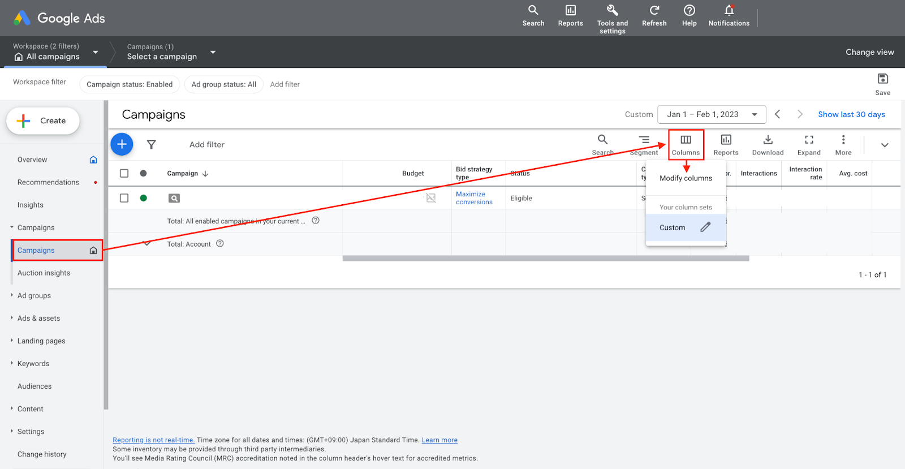Click the table Search magnifier icon

(x=602, y=139)
